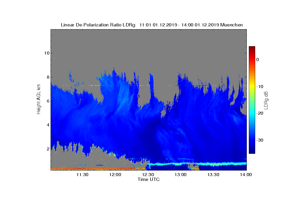This screenshot has height=203, width=305.
Task: Click the 12:30 time tick label
Action: pyautogui.click(x=148, y=175)
